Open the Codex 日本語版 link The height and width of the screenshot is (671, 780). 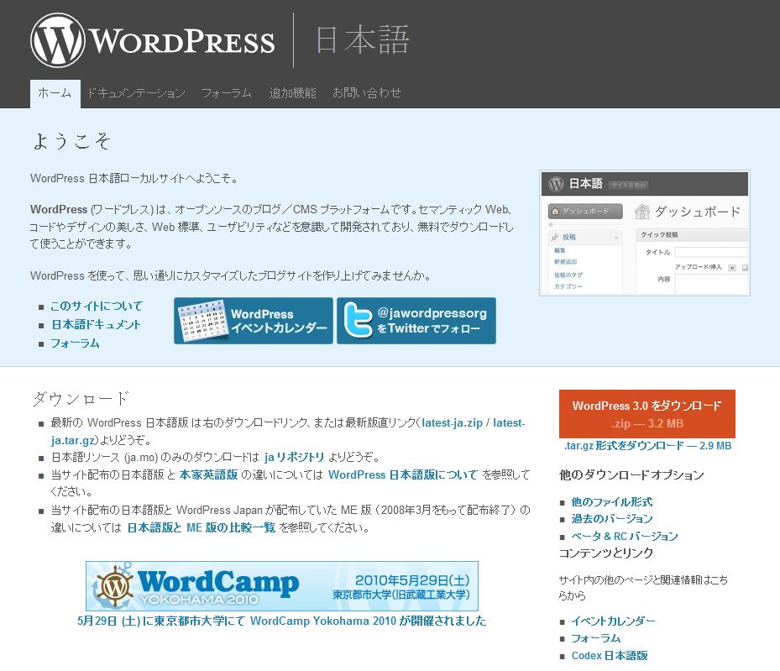610,655
